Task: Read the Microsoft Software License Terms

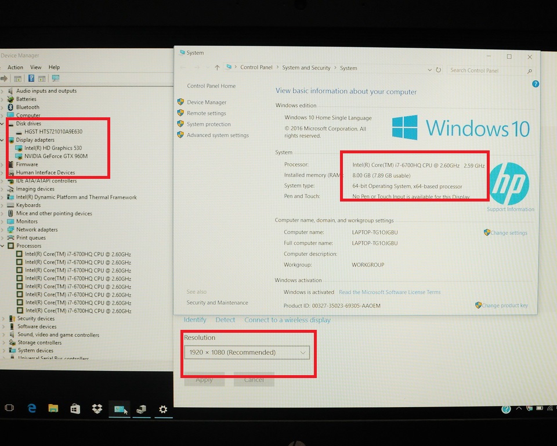Action: [x=389, y=292]
